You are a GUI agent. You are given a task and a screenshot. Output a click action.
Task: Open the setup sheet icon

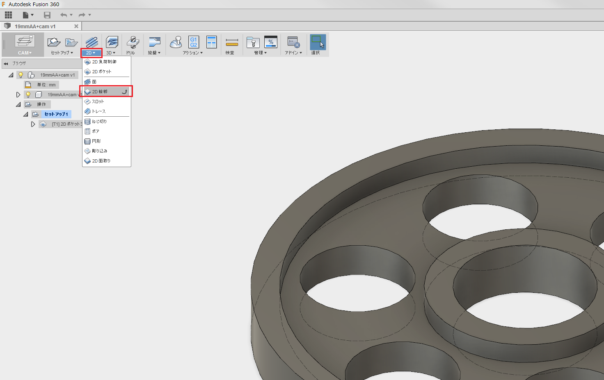pos(211,42)
